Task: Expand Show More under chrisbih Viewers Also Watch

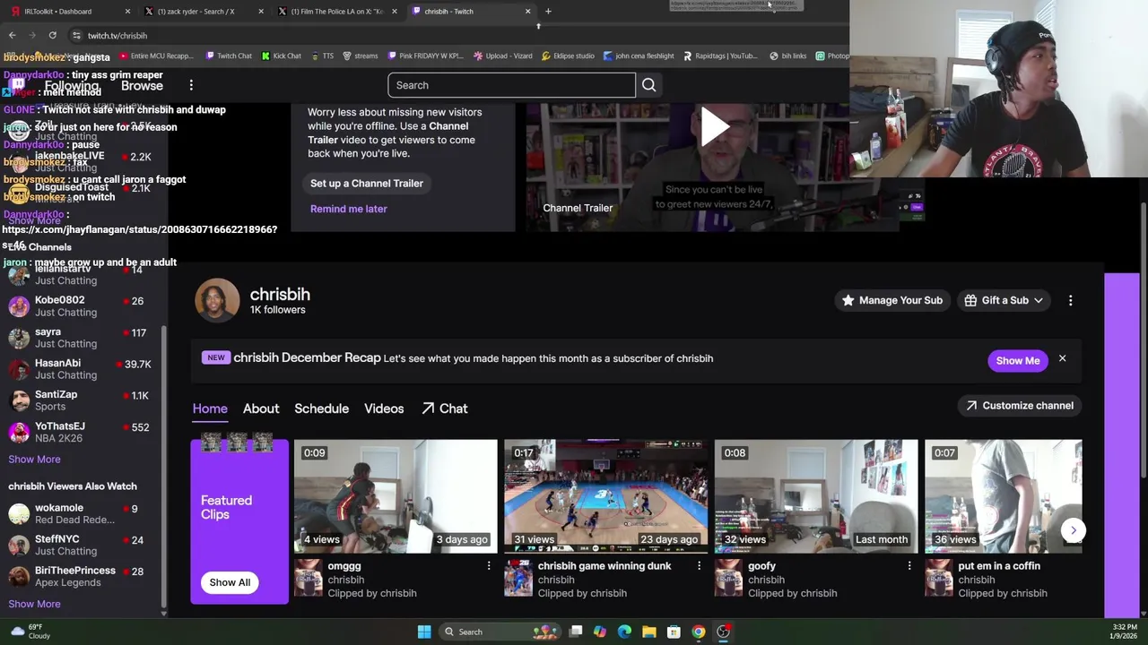Action: coord(34,604)
